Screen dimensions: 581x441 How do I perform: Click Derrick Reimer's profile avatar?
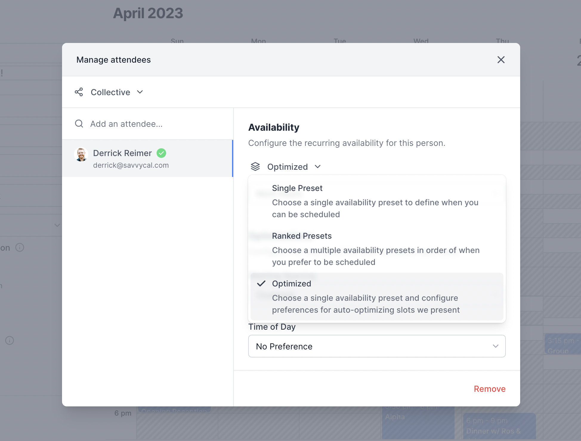[x=81, y=154]
